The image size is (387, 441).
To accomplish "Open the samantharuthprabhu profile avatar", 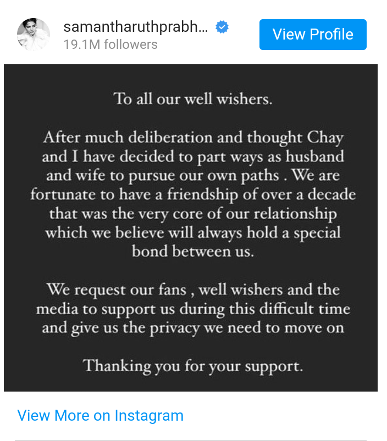I will (34, 34).
